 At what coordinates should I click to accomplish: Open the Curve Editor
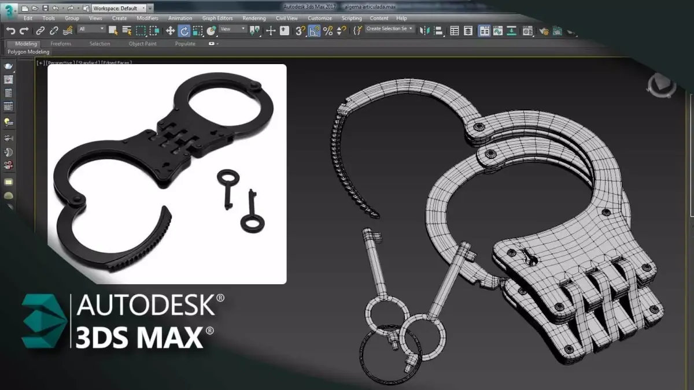pos(498,32)
